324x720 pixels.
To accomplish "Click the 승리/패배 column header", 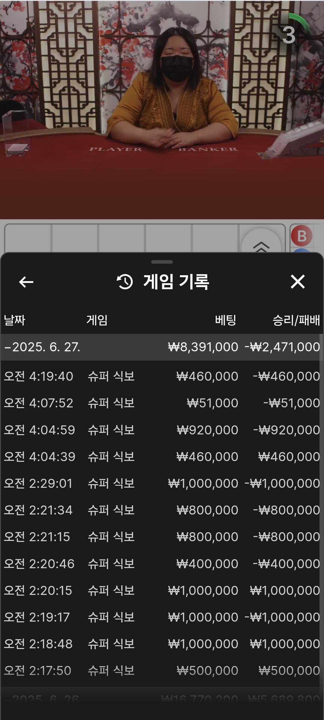I will coord(296,320).
